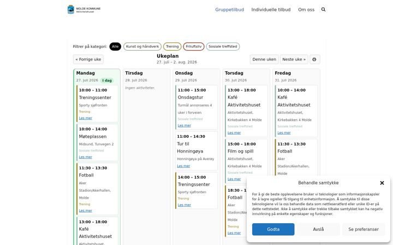Filter activities by Friluftsliv category

pos(194,46)
